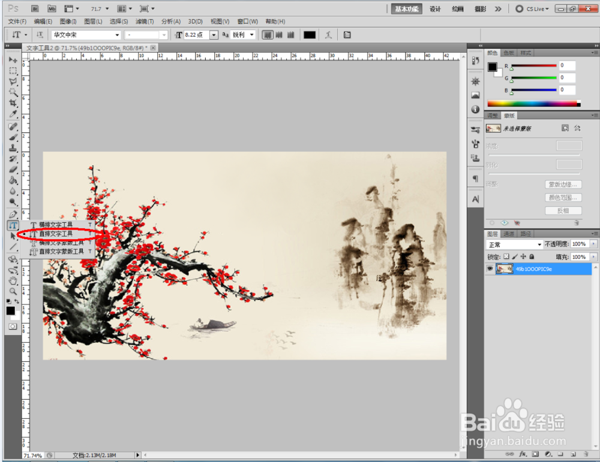This screenshot has height=462, width=600.
Task: Toggle lock position for the layer
Action: point(523,256)
